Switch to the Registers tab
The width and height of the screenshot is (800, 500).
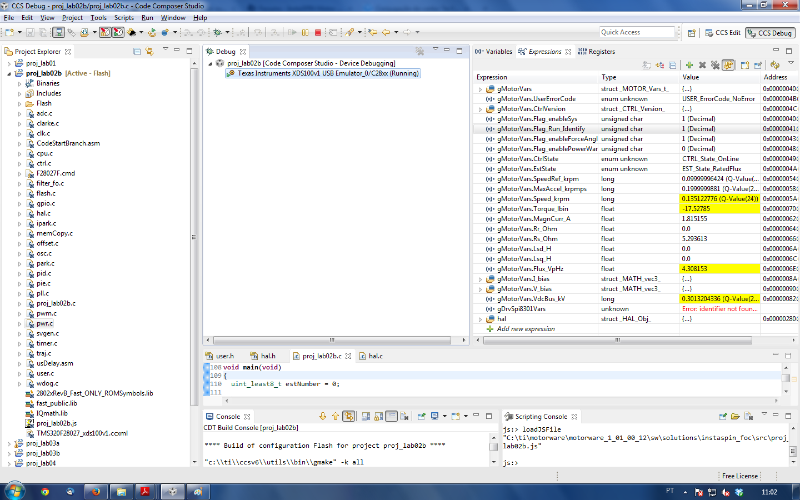tap(596, 52)
